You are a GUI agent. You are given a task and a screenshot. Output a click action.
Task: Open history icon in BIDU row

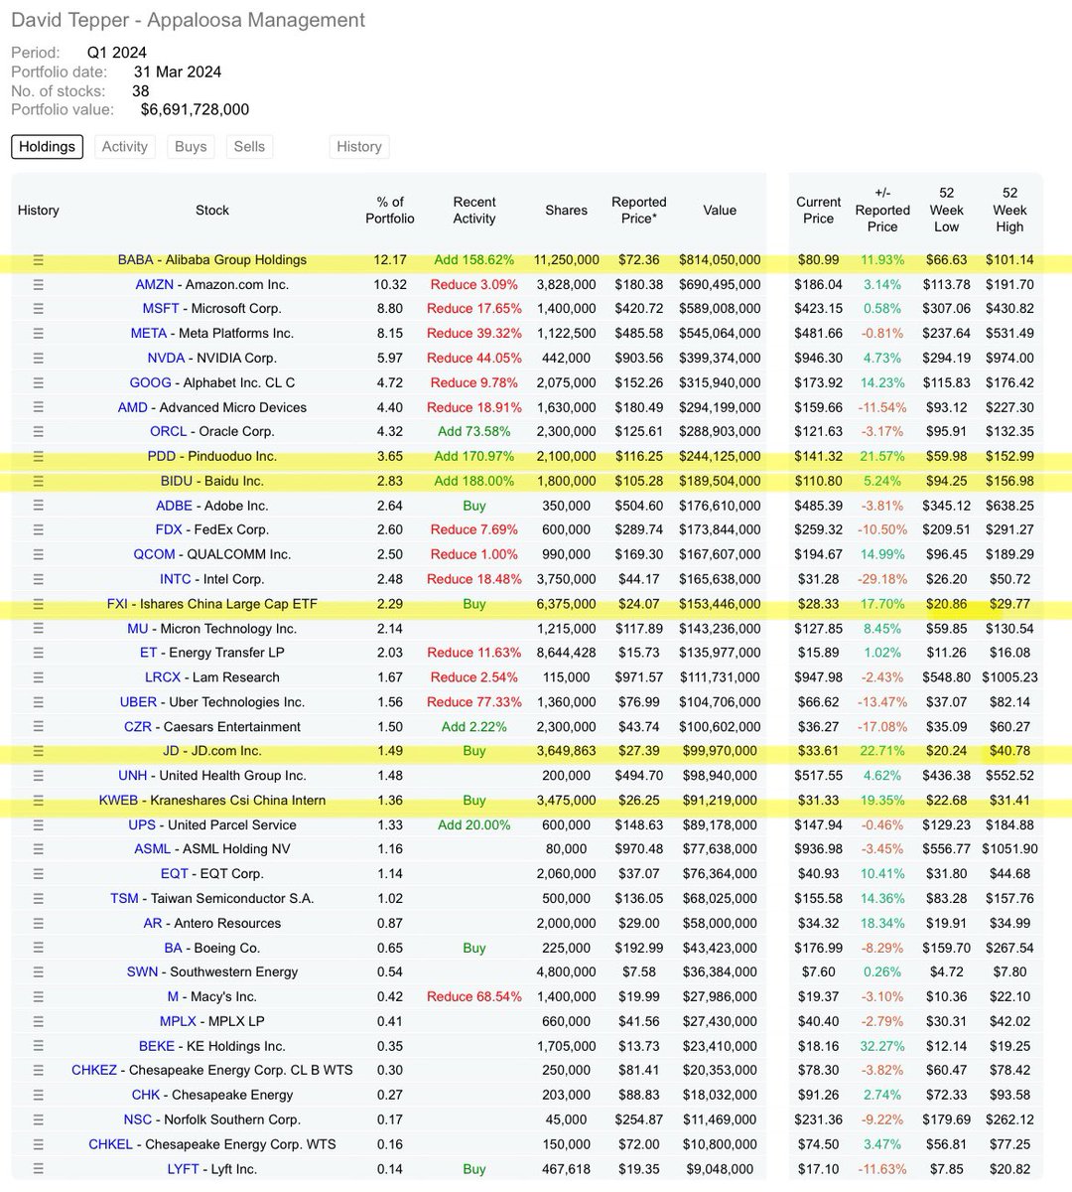click(x=39, y=481)
